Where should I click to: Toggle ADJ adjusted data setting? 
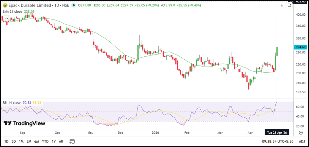pos(302,141)
